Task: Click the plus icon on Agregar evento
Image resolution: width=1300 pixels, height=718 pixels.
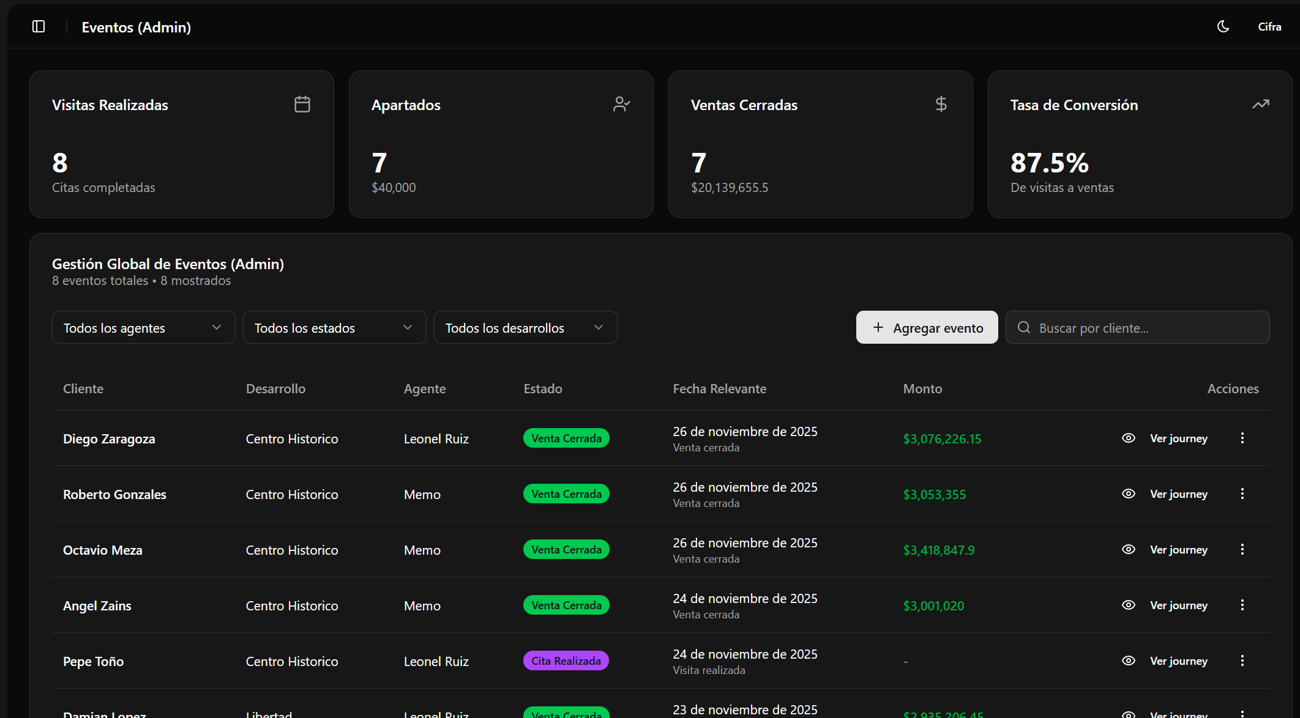Action: pos(878,327)
